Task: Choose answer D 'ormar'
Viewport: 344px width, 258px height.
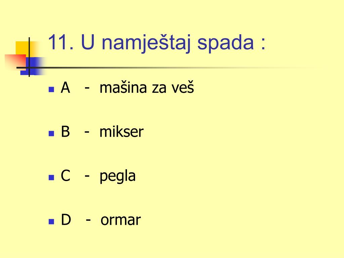Action: [121, 220]
